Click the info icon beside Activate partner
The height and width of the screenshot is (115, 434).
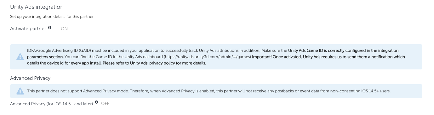click(50, 28)
